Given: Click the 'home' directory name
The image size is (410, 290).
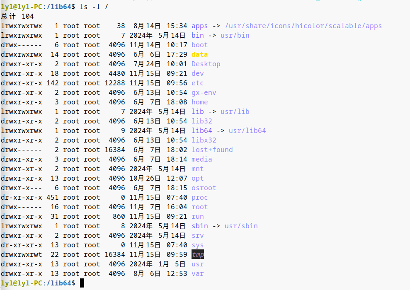Looking at the screenshot, I should coord(199,102).
